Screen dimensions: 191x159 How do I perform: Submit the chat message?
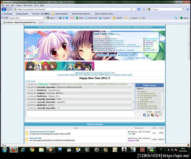point(158,112)
